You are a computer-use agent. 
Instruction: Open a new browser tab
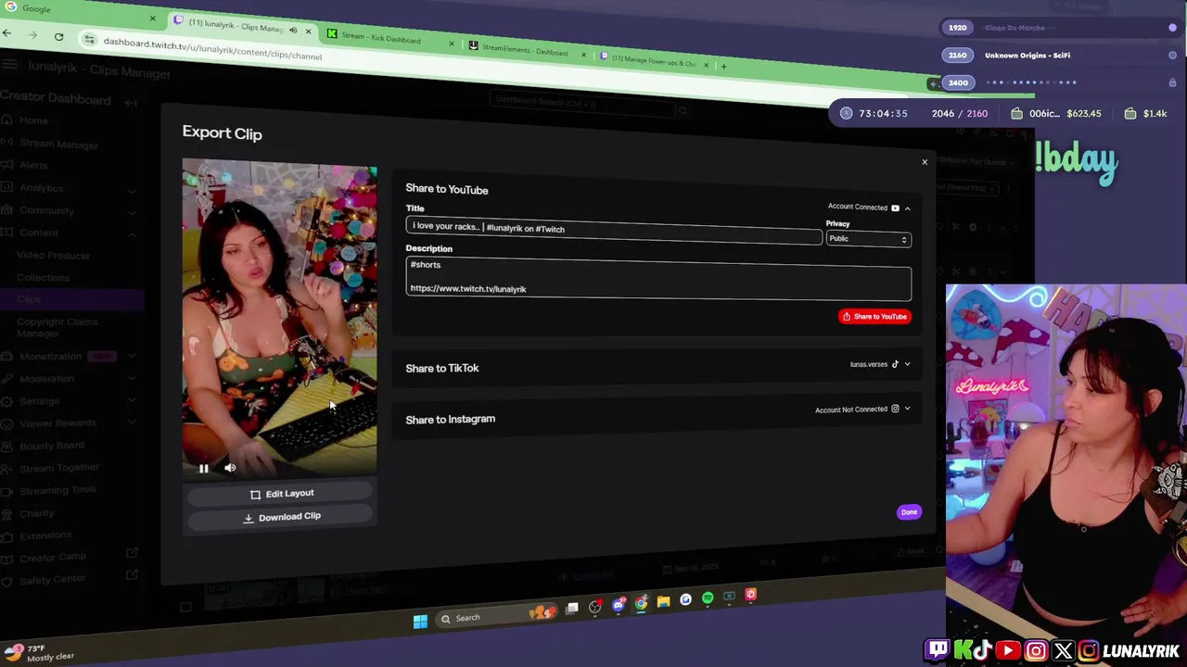[724, 66]
